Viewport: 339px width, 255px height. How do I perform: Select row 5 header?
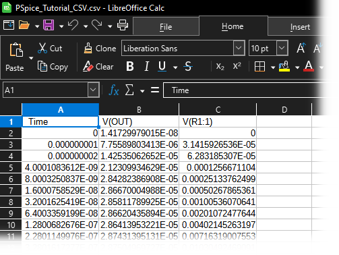point(11,168)
